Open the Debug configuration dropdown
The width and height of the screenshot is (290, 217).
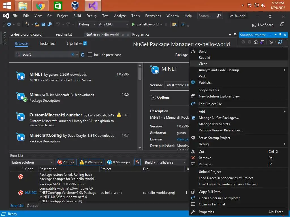click(87, 24)
